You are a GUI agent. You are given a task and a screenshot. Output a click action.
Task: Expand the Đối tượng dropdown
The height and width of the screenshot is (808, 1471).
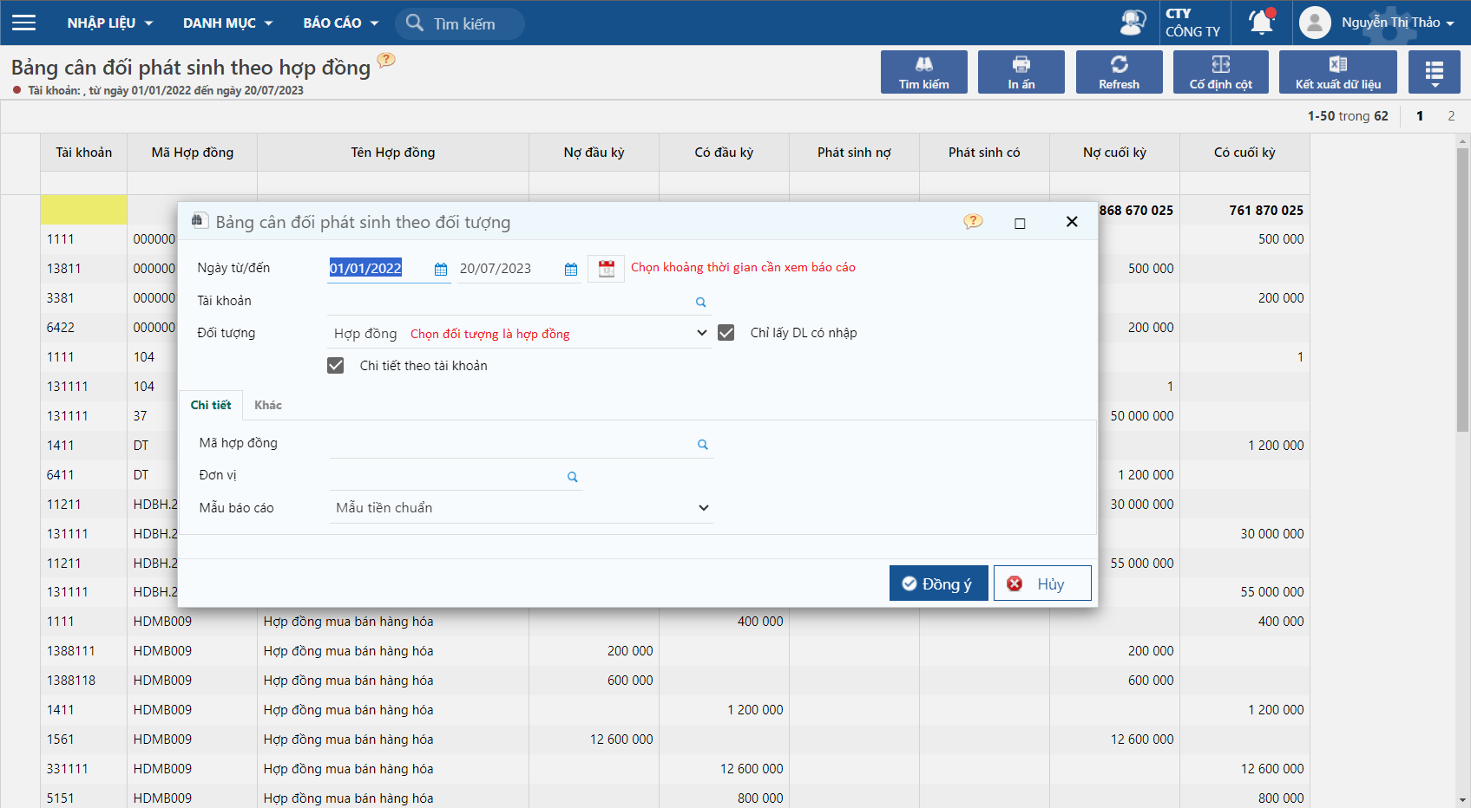coord(701,334)
